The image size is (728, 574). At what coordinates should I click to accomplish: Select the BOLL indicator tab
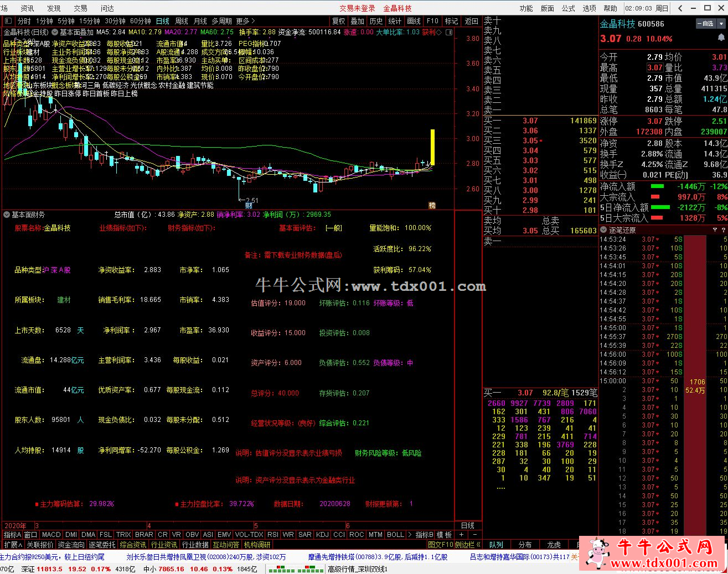(x=395, y=535)
